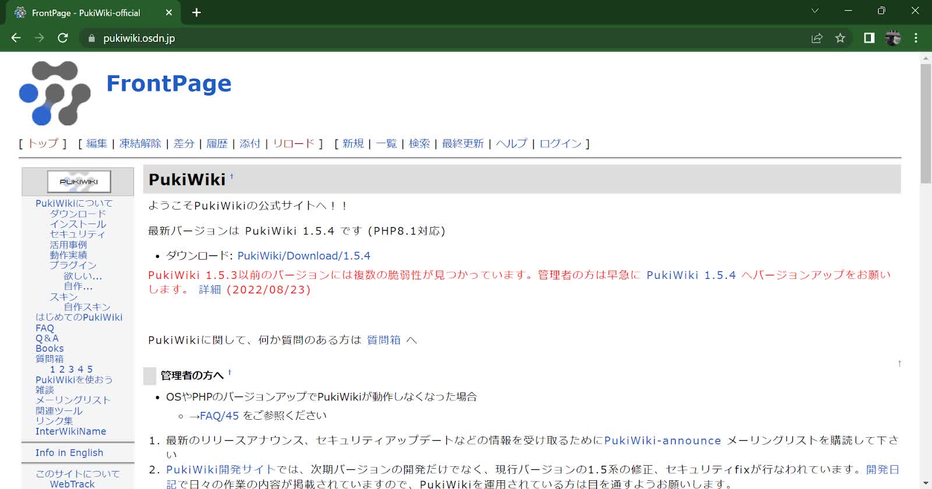Click 検索 in navigation bar
Image resolution: width=932 pixels, height=489 pixels.
[419, 143]
